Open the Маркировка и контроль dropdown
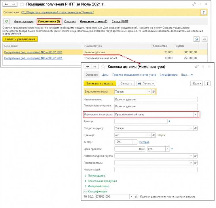 point(196,115)
